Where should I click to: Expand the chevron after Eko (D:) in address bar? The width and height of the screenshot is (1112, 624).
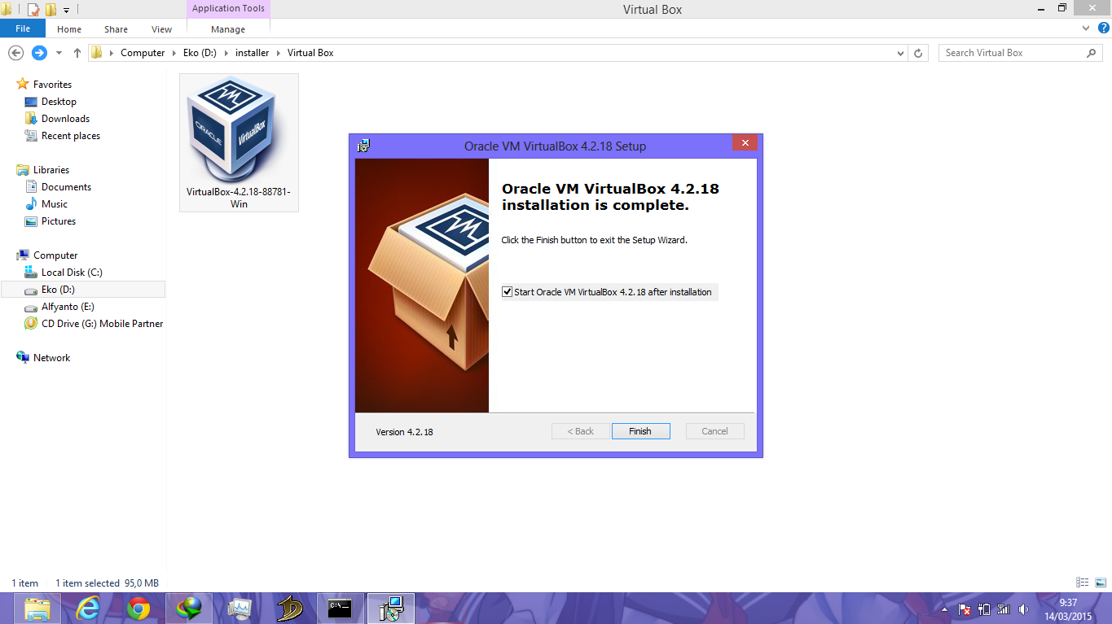pos(226,53)
